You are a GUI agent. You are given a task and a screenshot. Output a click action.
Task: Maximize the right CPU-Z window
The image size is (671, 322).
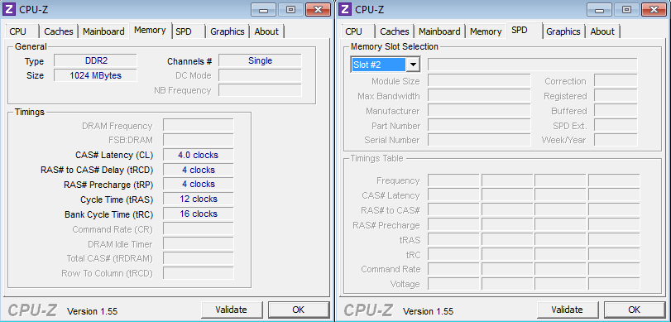[x=627, y=9]
